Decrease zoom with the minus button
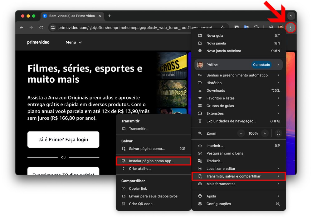312x218 pixels. coord(241,133)
